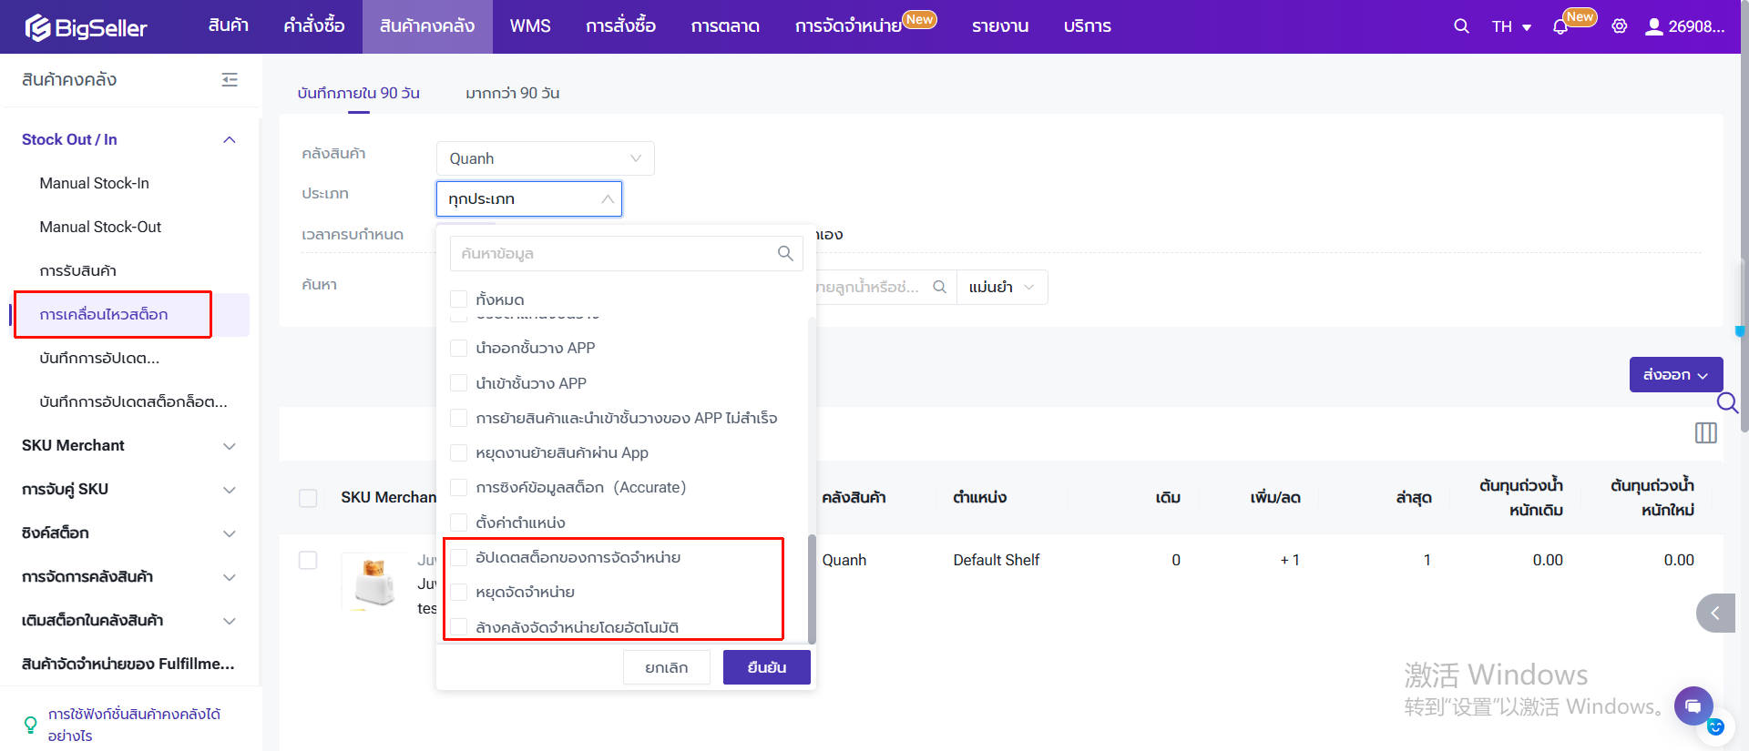
Task: Enable the นำออกชั้นวาง APP option checkbox
Action: coord(459,348)
